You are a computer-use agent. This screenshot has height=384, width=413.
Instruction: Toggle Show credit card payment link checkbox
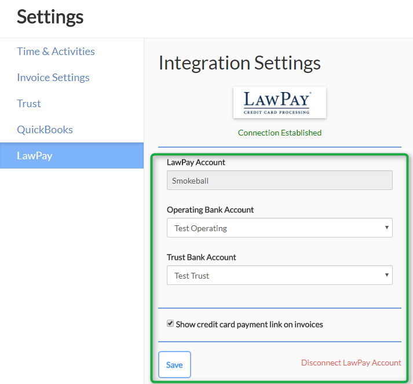coord(170,324)
